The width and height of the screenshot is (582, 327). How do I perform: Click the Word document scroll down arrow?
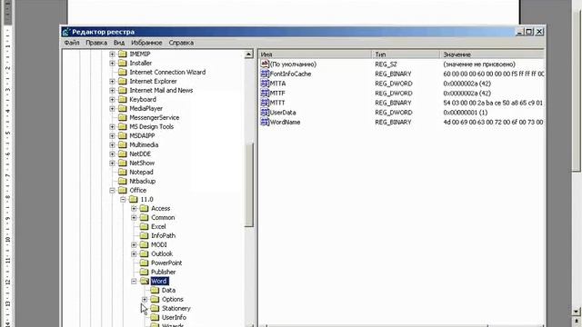pyautogui.click(x=576, y=312)
